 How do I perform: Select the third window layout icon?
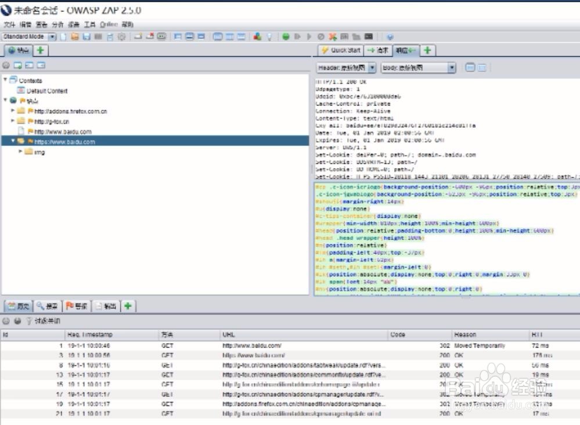coord(201,37)
